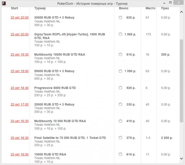Click the Турнир column header
Screen dimensions: 185x165
point(40,8)
